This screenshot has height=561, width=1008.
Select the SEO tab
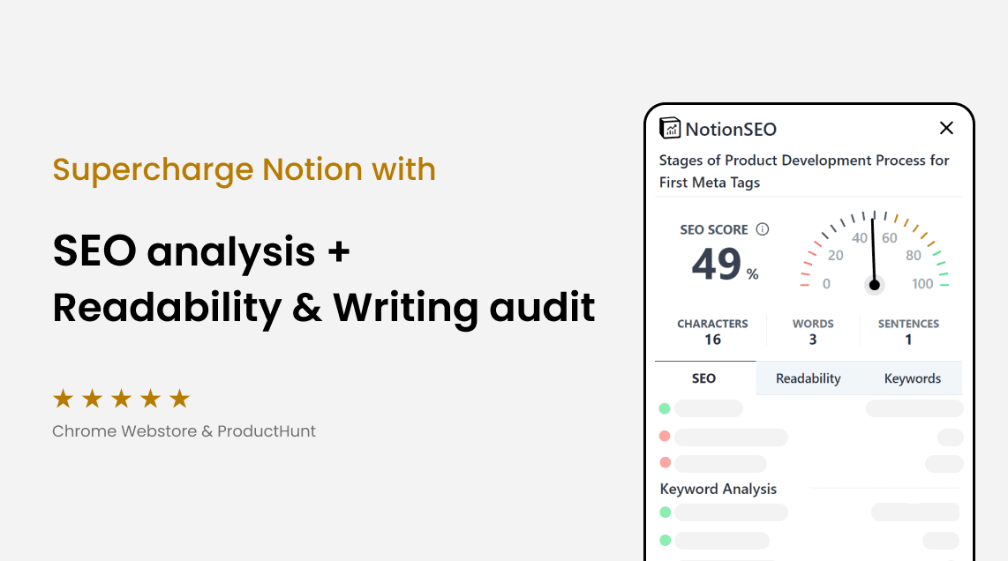(x=703, y=378)
